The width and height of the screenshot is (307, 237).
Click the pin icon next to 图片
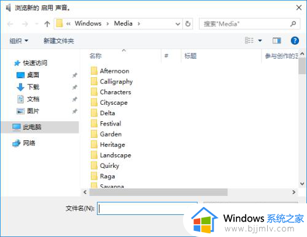click(x=75, y=111)
